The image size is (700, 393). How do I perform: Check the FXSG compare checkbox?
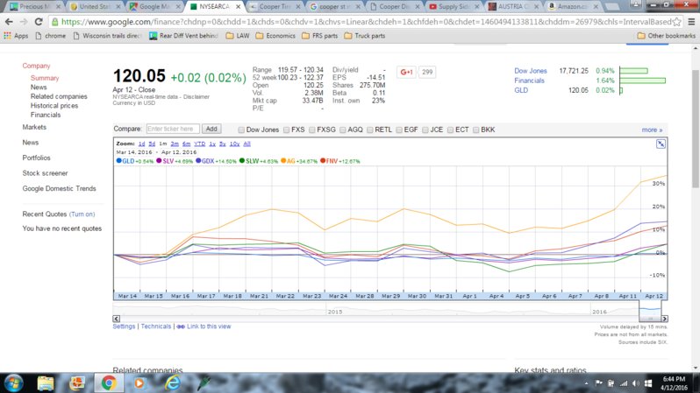pyautogui.click(x=311, y=130)
